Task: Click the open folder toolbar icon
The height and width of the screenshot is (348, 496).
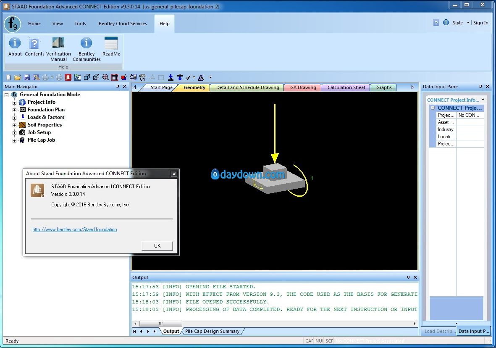Action: (18, 77)
